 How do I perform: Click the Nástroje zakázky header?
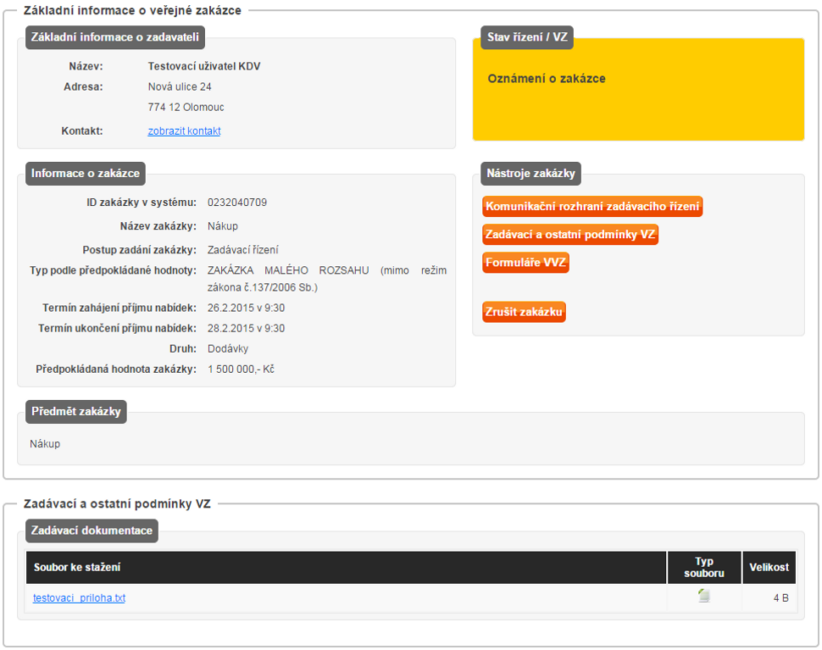(530, 174)
